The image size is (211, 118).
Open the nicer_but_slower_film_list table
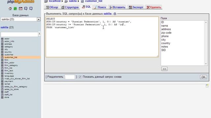[17, 79]
